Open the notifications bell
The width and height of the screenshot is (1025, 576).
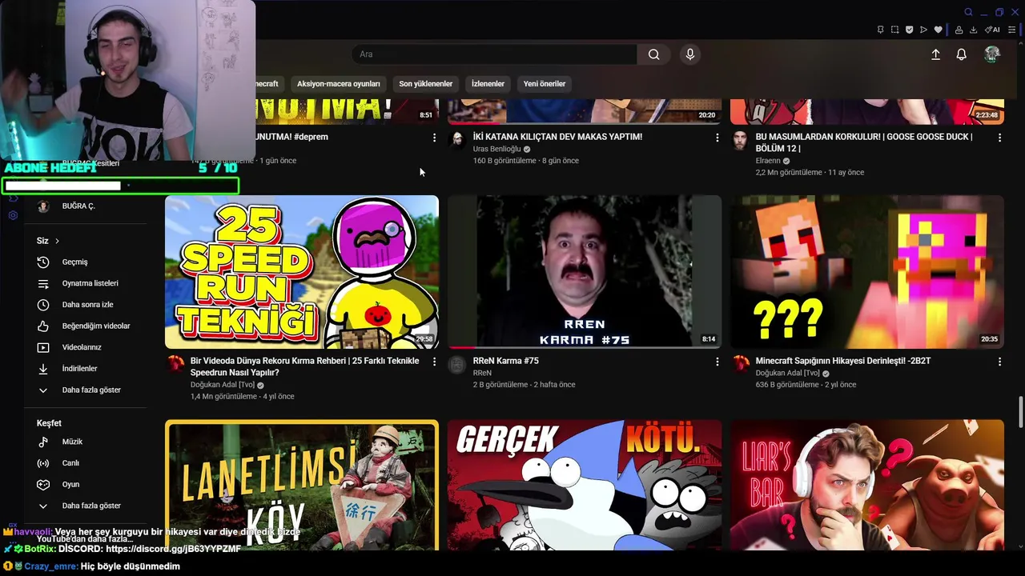click(x=961, y=54)
